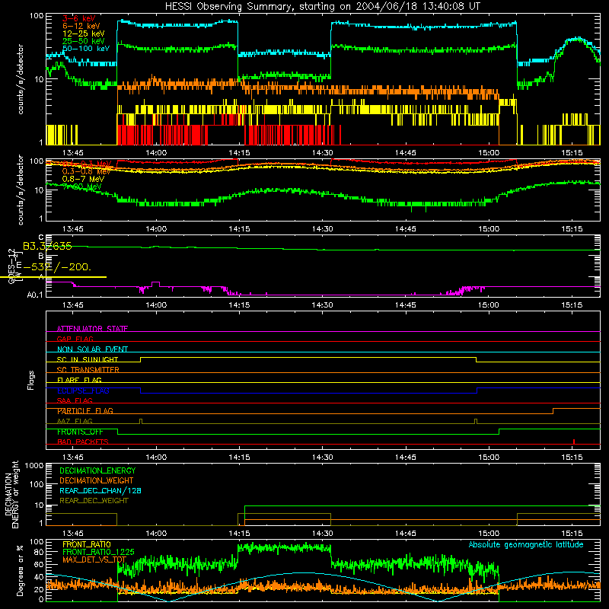Click the ECLIPSE_FLAG label
The height and width of the screenshot is (609, 609).
[x=83, y=391]
